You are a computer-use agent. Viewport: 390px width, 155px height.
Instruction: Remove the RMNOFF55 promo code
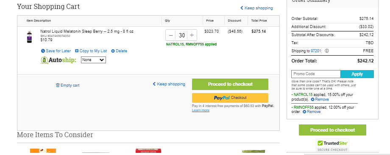[312, 112]
